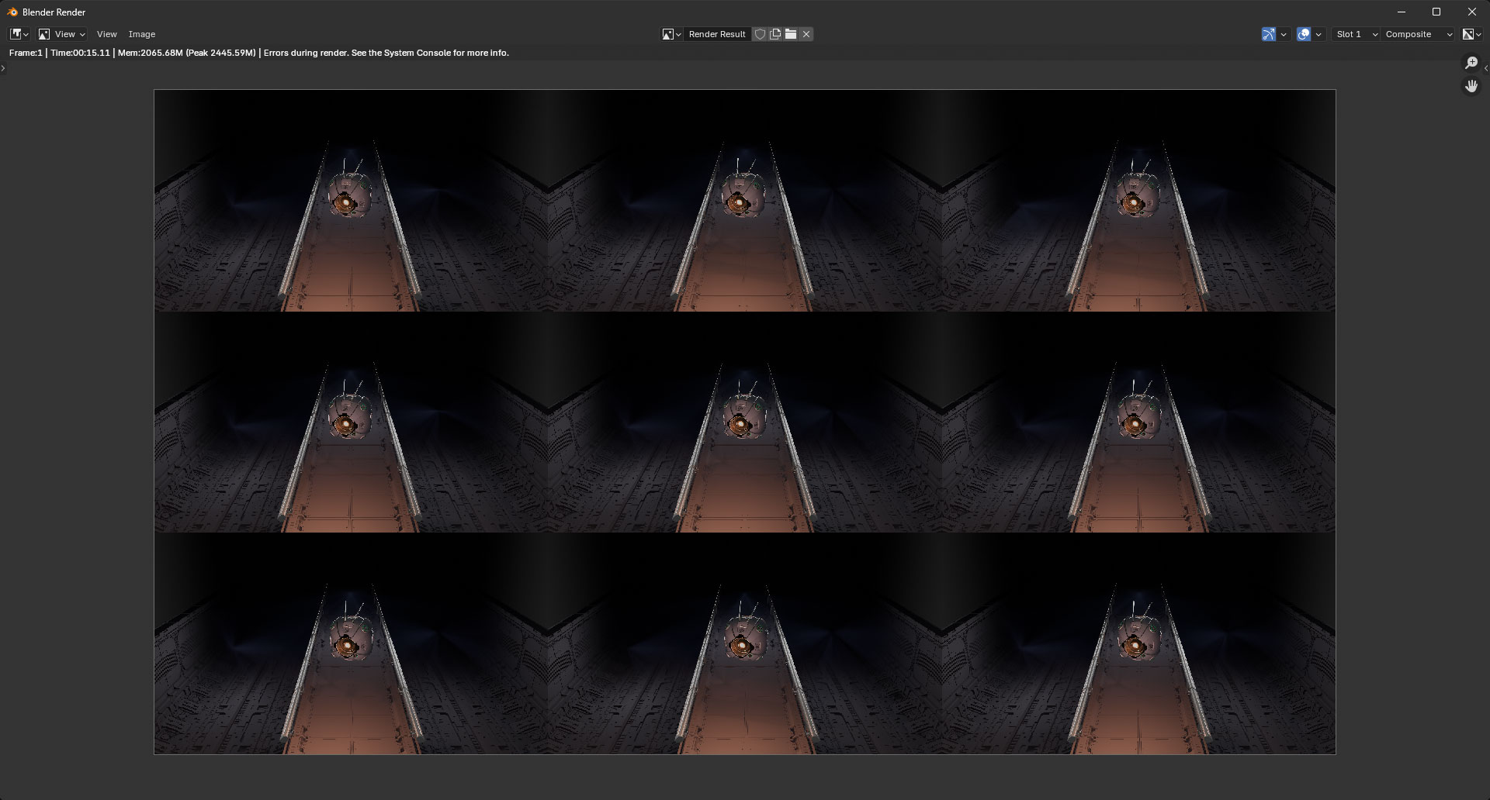Toggle the show gizmo button
The width and height of the screenshot is (1490, 800).
(1269, 34)
